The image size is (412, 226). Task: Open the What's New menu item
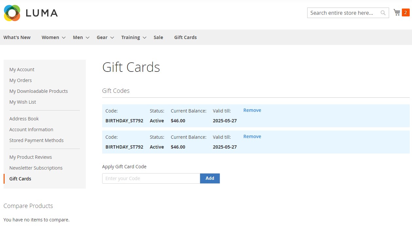click(17, 37)
